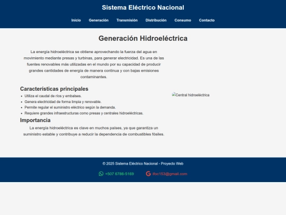The width and height of the screenshot is (286, 215).
Task: Select bullet 'Genera electricidad de forma limpia y renovable'
Action: [x=63, y=101]
